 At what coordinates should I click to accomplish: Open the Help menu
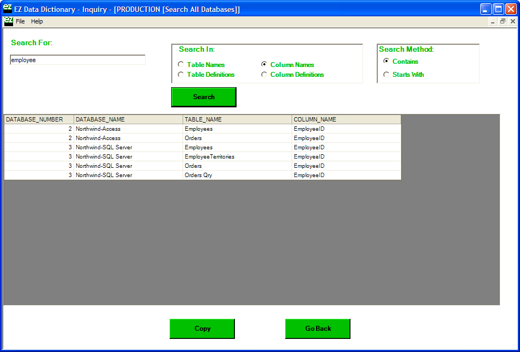click(37, 21)
